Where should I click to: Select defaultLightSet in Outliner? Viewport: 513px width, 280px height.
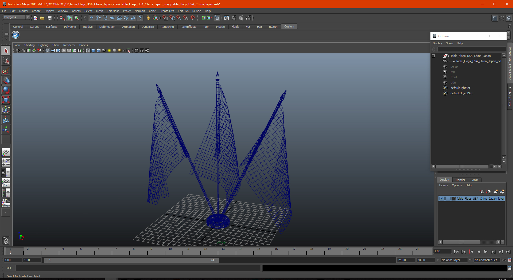[x=460, y=88]
